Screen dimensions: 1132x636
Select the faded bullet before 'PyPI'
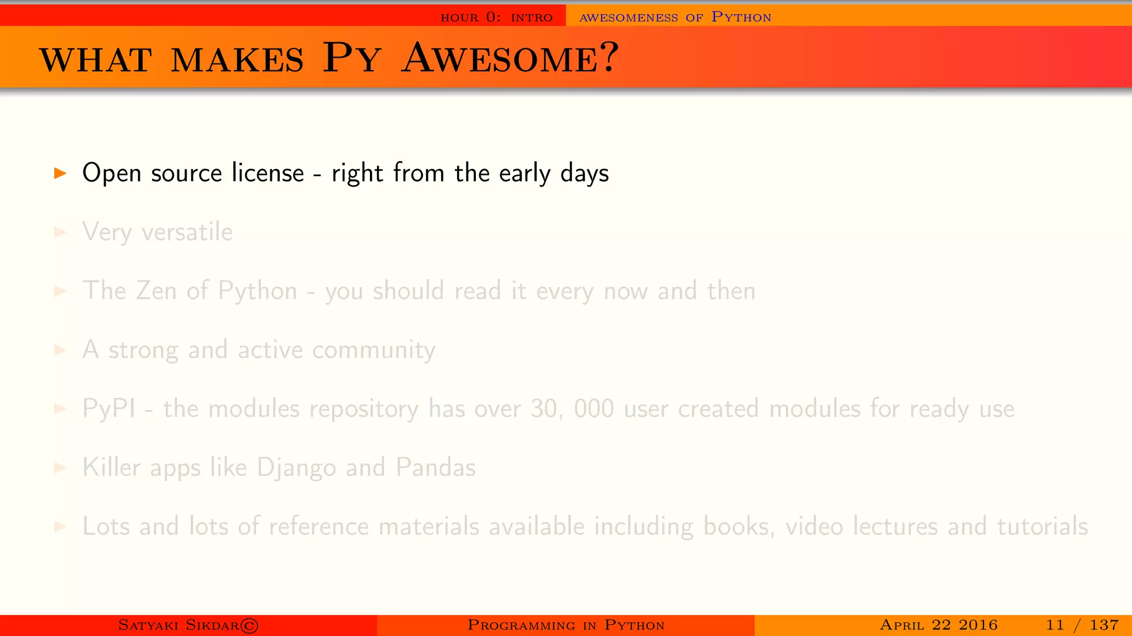tap(60, 409)
